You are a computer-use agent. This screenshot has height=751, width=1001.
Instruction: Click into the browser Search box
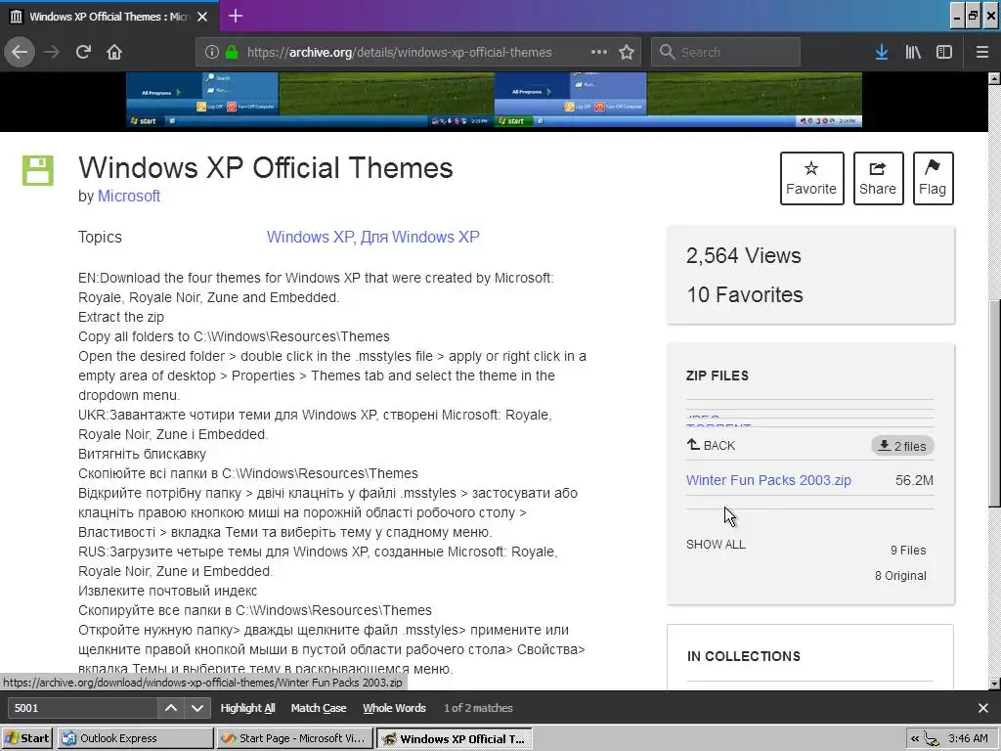pos(725,52)
